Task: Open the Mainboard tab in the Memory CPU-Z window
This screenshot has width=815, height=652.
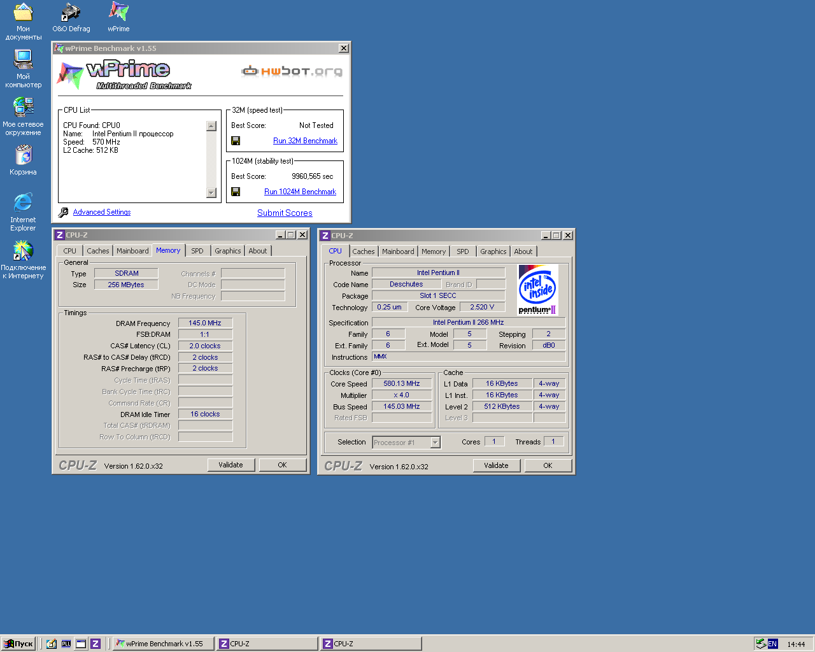Action: click(132, 251)
